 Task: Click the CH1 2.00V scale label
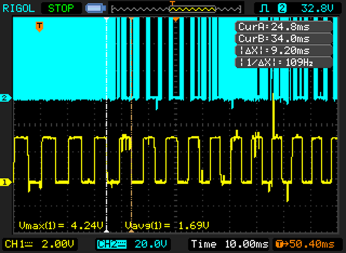[x=39, y=244]
